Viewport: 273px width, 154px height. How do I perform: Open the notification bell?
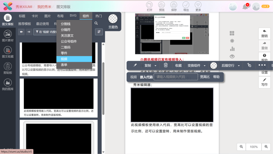coord(245,7)
